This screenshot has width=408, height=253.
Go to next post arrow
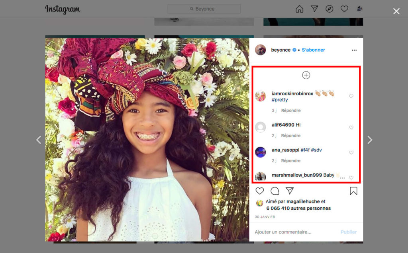coord(370,140)
